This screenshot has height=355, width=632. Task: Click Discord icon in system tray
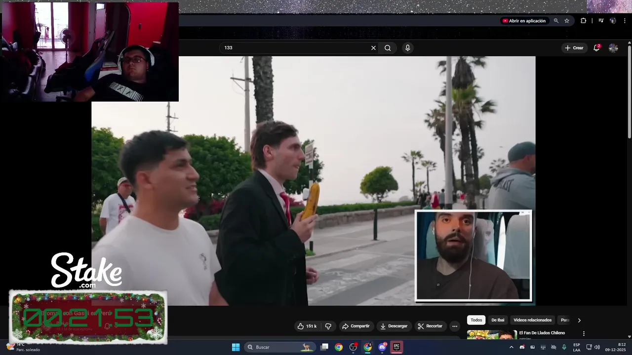click(x=522, y=347)
